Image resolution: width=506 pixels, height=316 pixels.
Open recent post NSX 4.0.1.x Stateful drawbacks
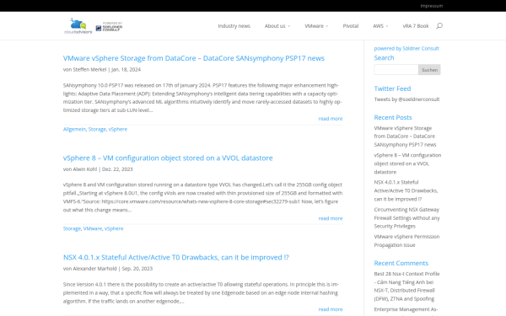[x=406, y=190]
